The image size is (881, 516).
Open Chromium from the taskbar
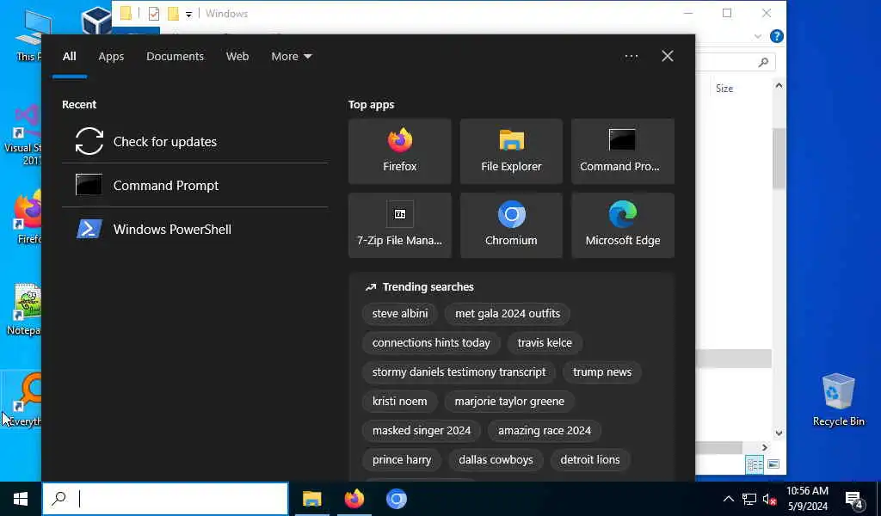396,499
